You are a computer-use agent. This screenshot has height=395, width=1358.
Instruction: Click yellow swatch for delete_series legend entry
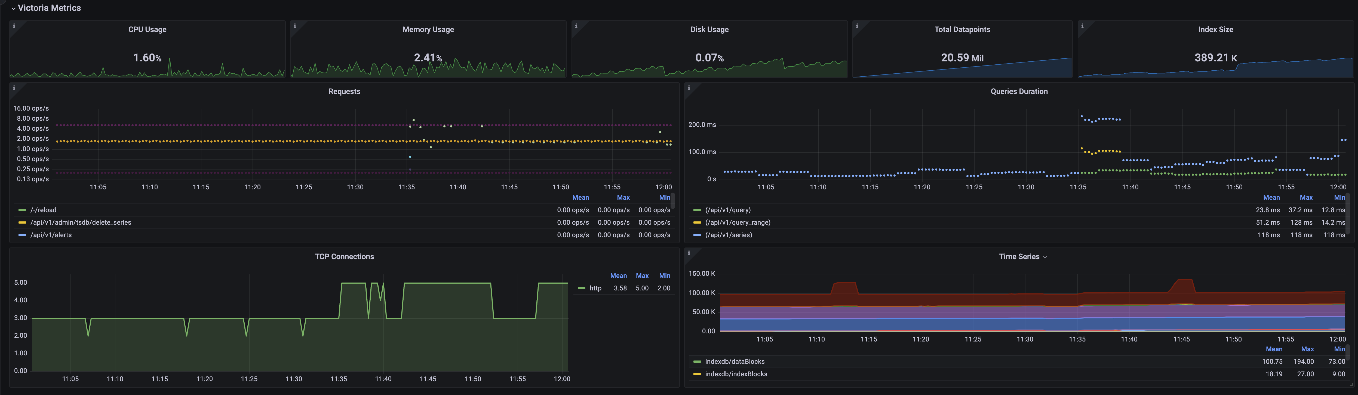(22, 222)
